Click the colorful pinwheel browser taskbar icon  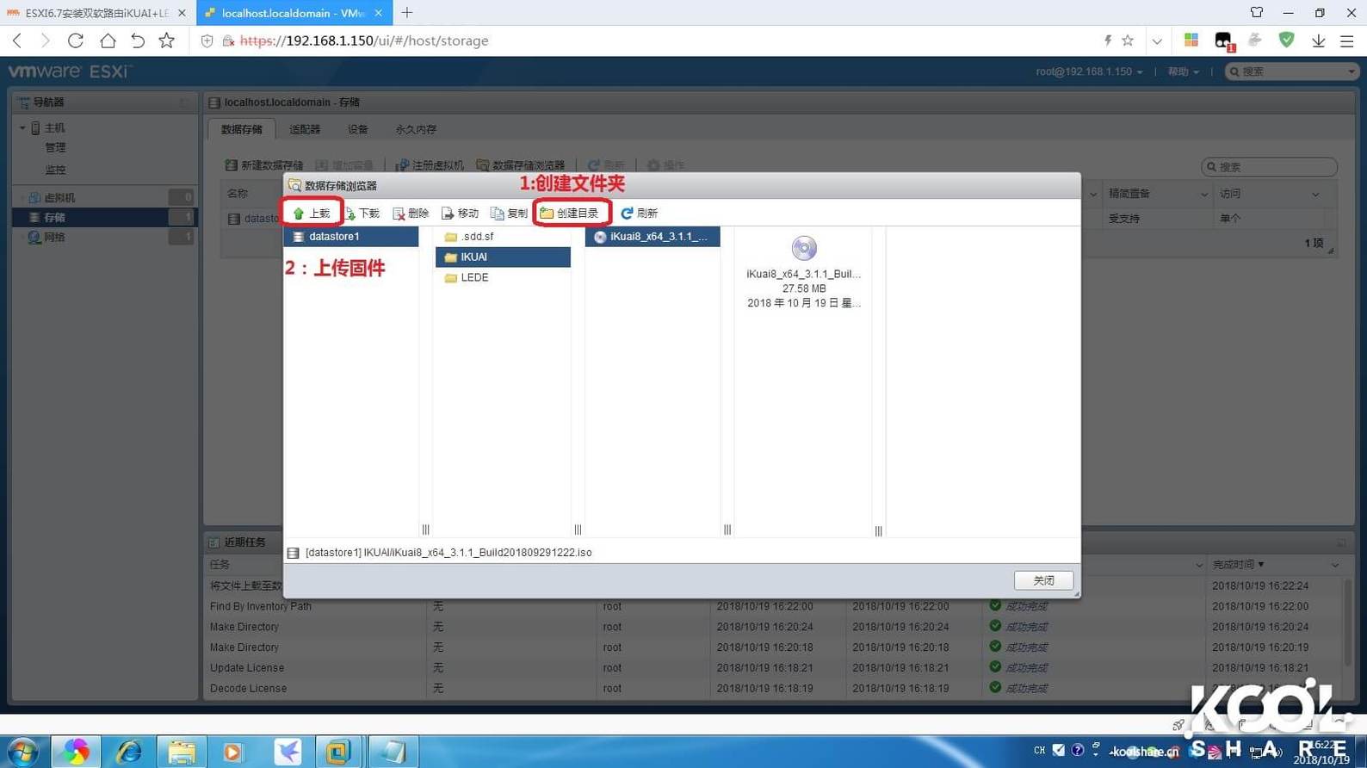click(x=76, y=752)
